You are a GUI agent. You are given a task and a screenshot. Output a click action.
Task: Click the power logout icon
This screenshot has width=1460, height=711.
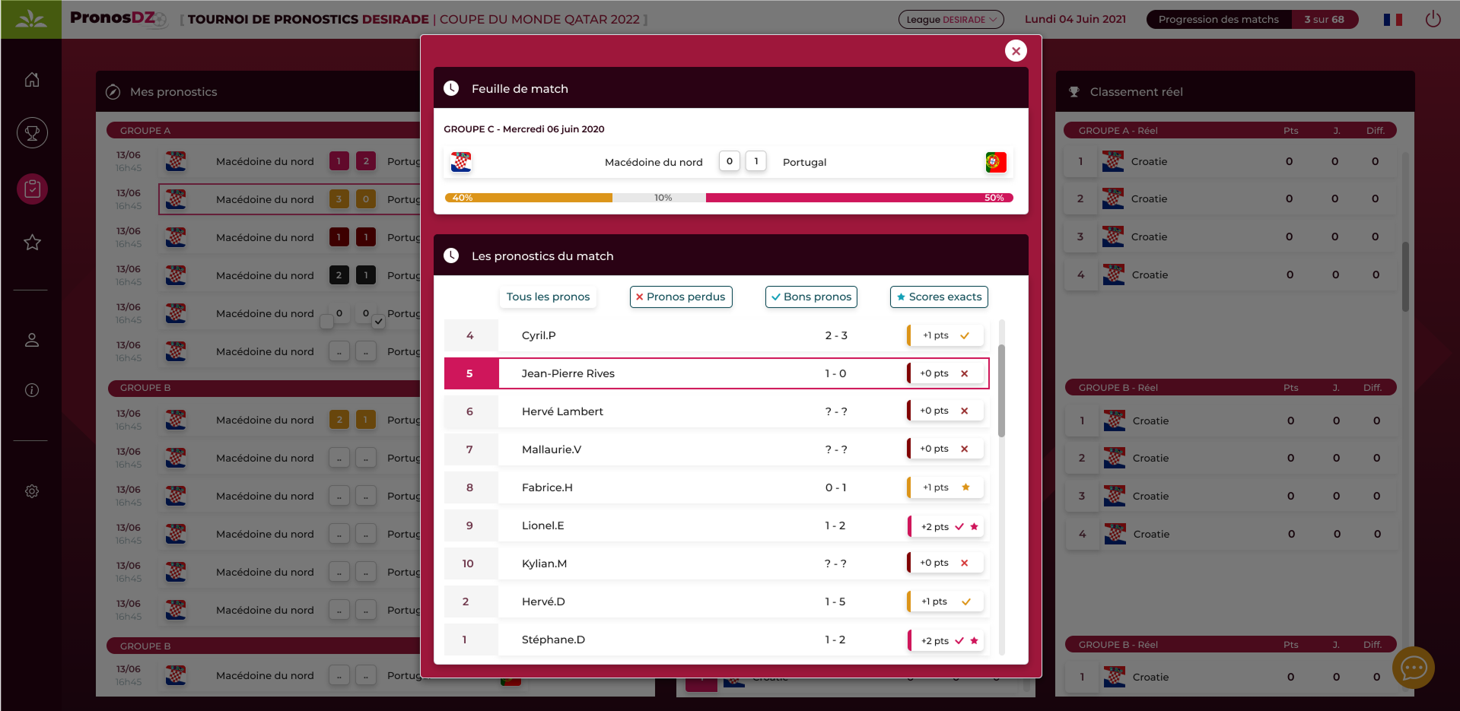click(1433, 19)
